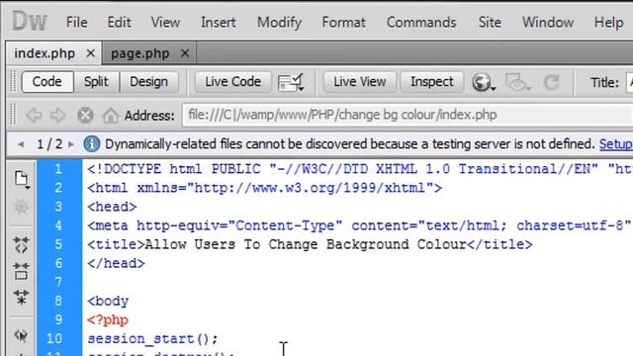The height and width of the screenshot is (356, 633).
Task: Click the blue info icon
Action: [x=92, y=144]
